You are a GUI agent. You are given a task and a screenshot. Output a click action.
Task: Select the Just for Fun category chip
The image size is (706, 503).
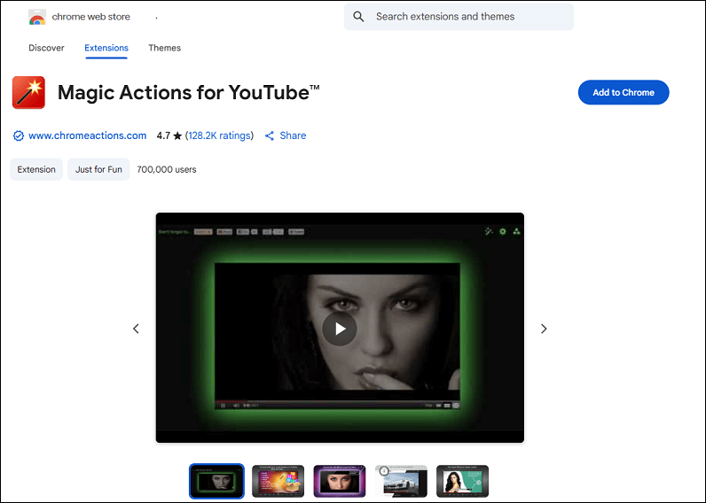tap(98, 169)
